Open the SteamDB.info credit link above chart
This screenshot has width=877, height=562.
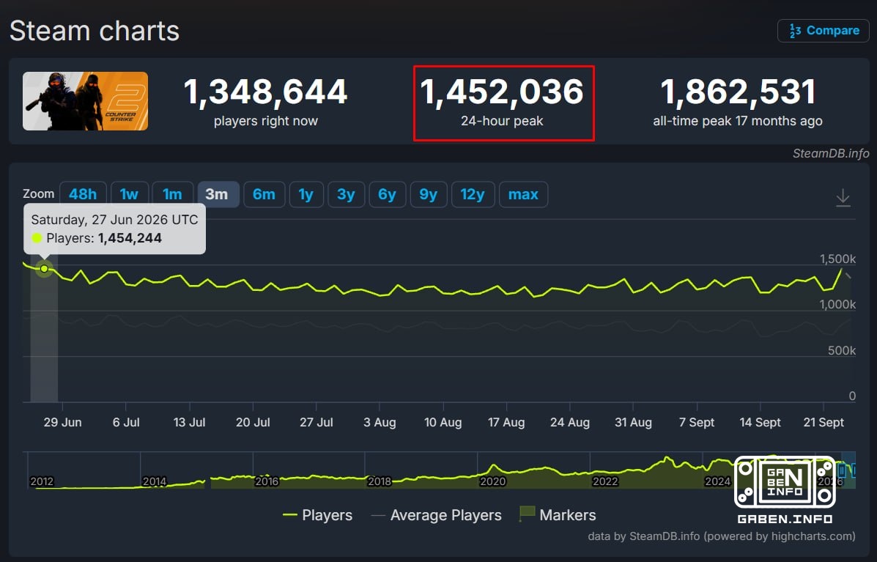pyautogui.click(x=831, y=153)
